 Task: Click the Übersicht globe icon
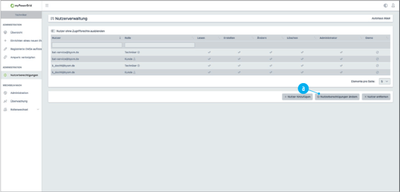[5, 33]
